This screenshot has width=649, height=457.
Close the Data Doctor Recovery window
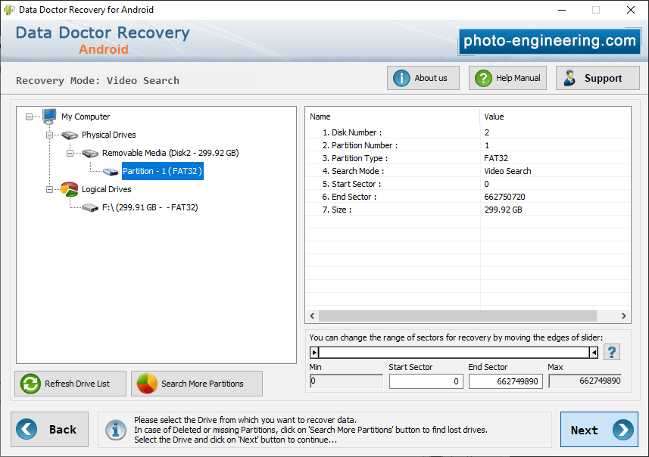tap(630, 10)
